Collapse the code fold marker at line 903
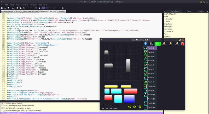Viewport: 209px width, 114px height. pos(6,14)
